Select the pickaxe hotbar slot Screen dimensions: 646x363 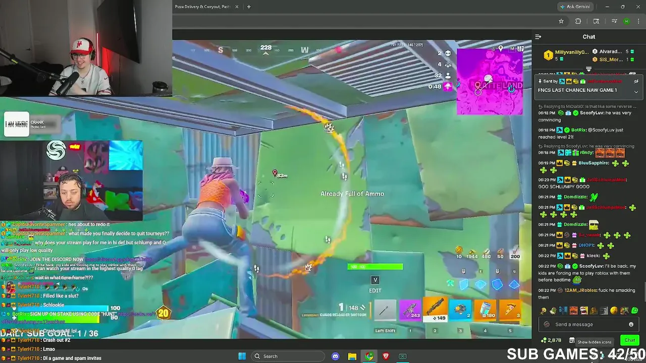pyautogui.click(x=385, y=311)
